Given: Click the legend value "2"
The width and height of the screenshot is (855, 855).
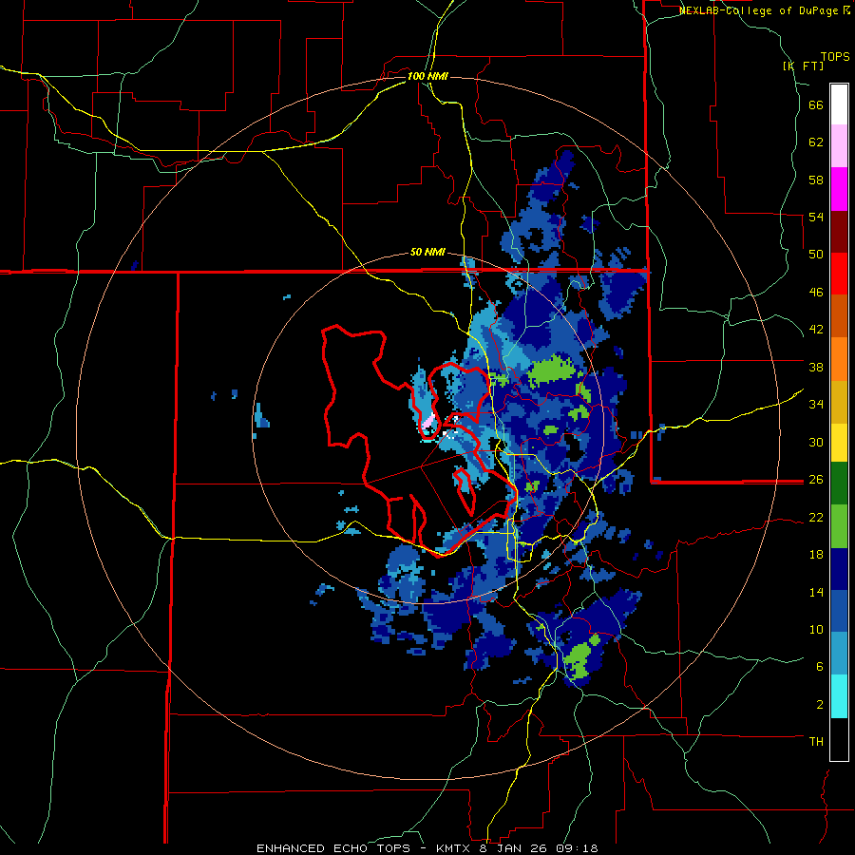Looking at the screenshot, I should point(820,705).
